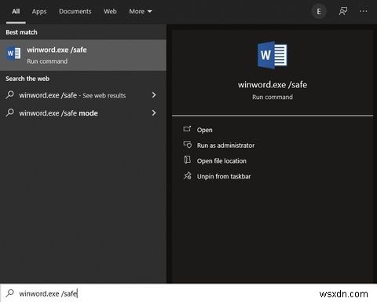Click search icon beside /safe mode suggestion
The height and width of the screenshot is (302, 377).
(x=10, y=112)
